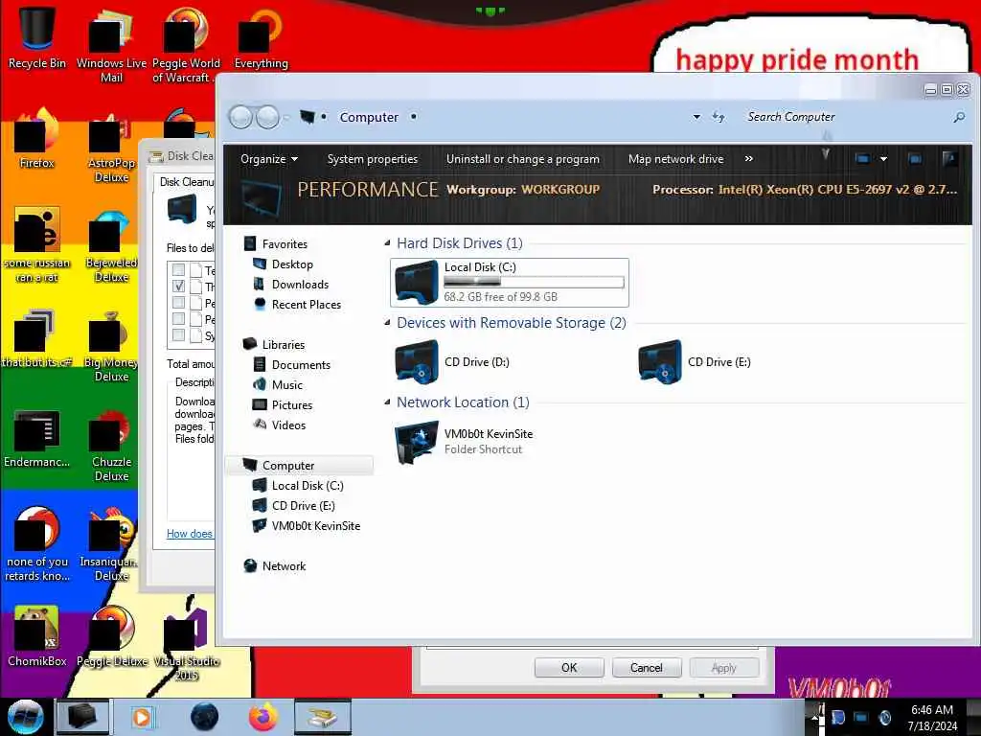
Task: Select Network in navigation pane
Action: pos(284,565)
